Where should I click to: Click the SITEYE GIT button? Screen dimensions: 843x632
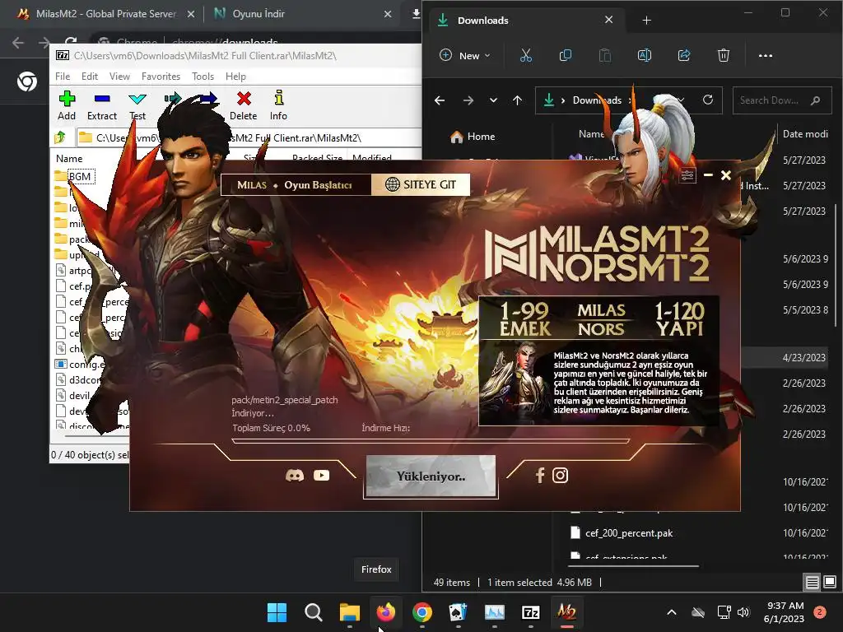(x=421, y=184)
